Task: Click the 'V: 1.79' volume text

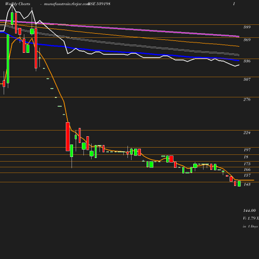Action: (250, 218)
